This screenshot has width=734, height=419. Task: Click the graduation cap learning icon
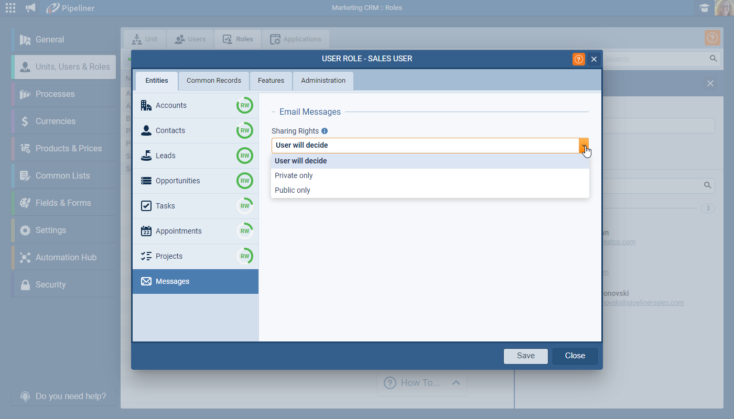pos(704,8)
